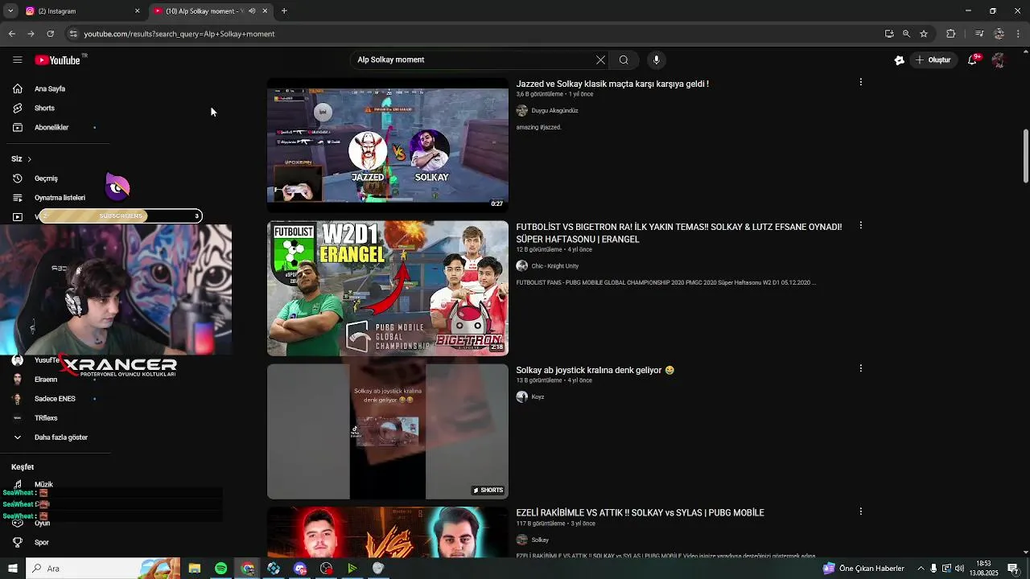Click the page vertical scrollbar thumb
The height and width of the screenshot is (579, 1030).
(x=1025, y=155)
